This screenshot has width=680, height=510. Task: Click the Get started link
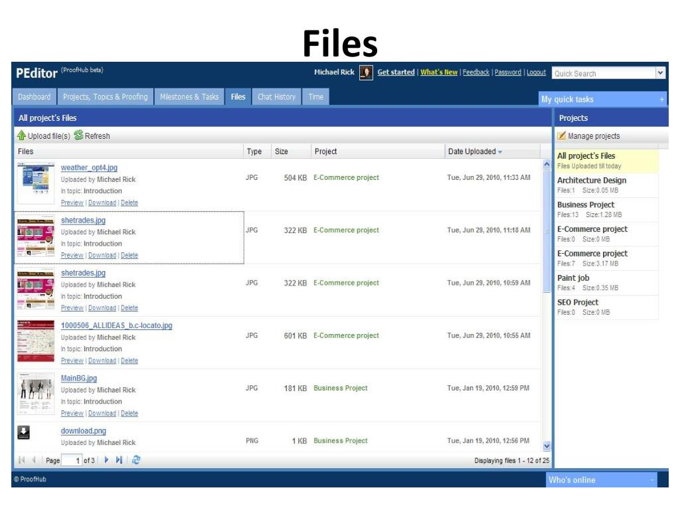396,72
